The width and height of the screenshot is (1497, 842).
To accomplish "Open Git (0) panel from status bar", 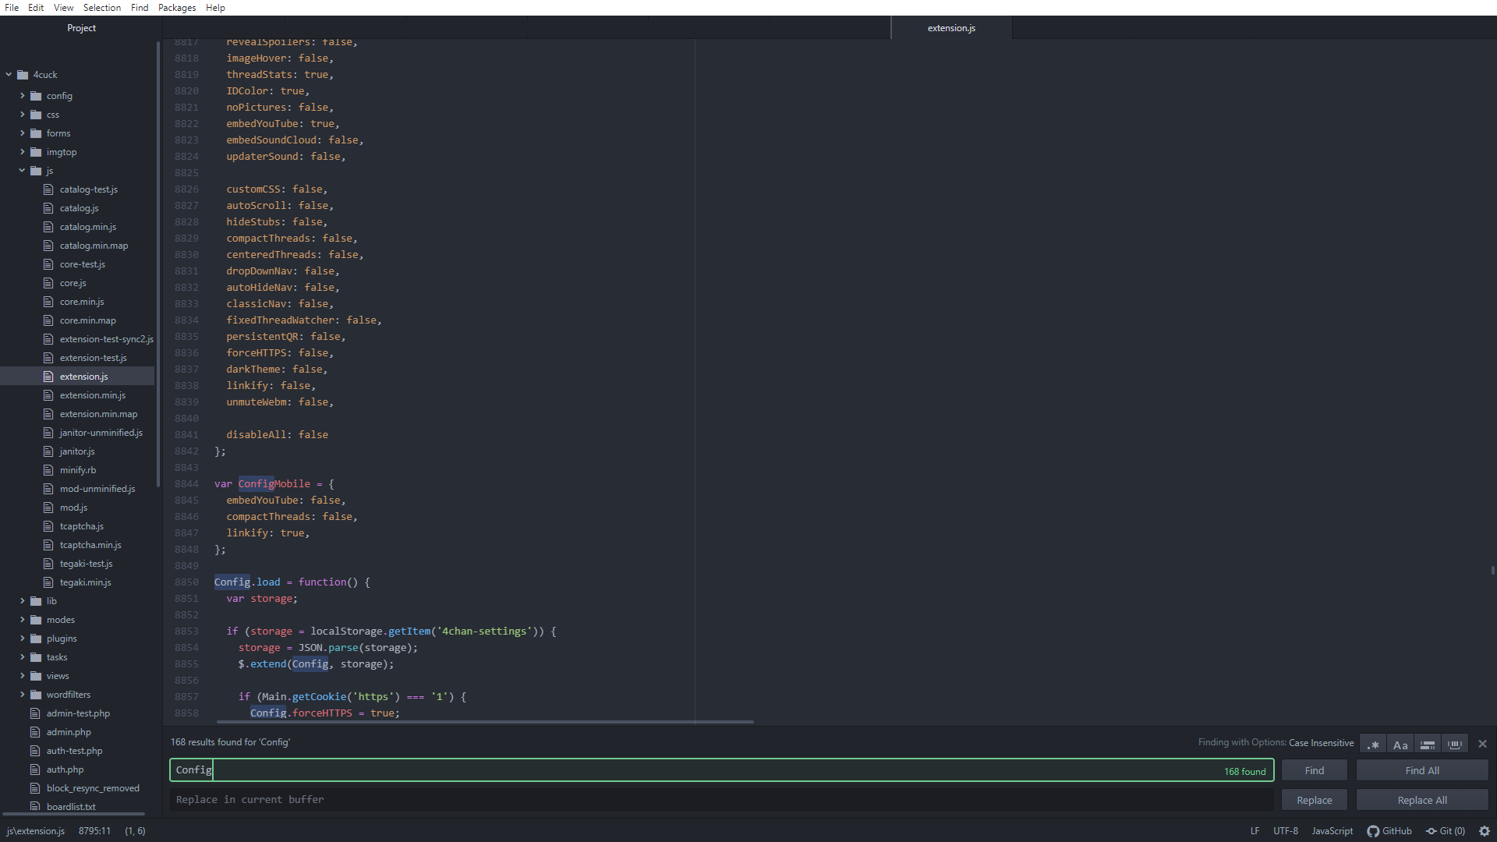I will [1446, 831].
